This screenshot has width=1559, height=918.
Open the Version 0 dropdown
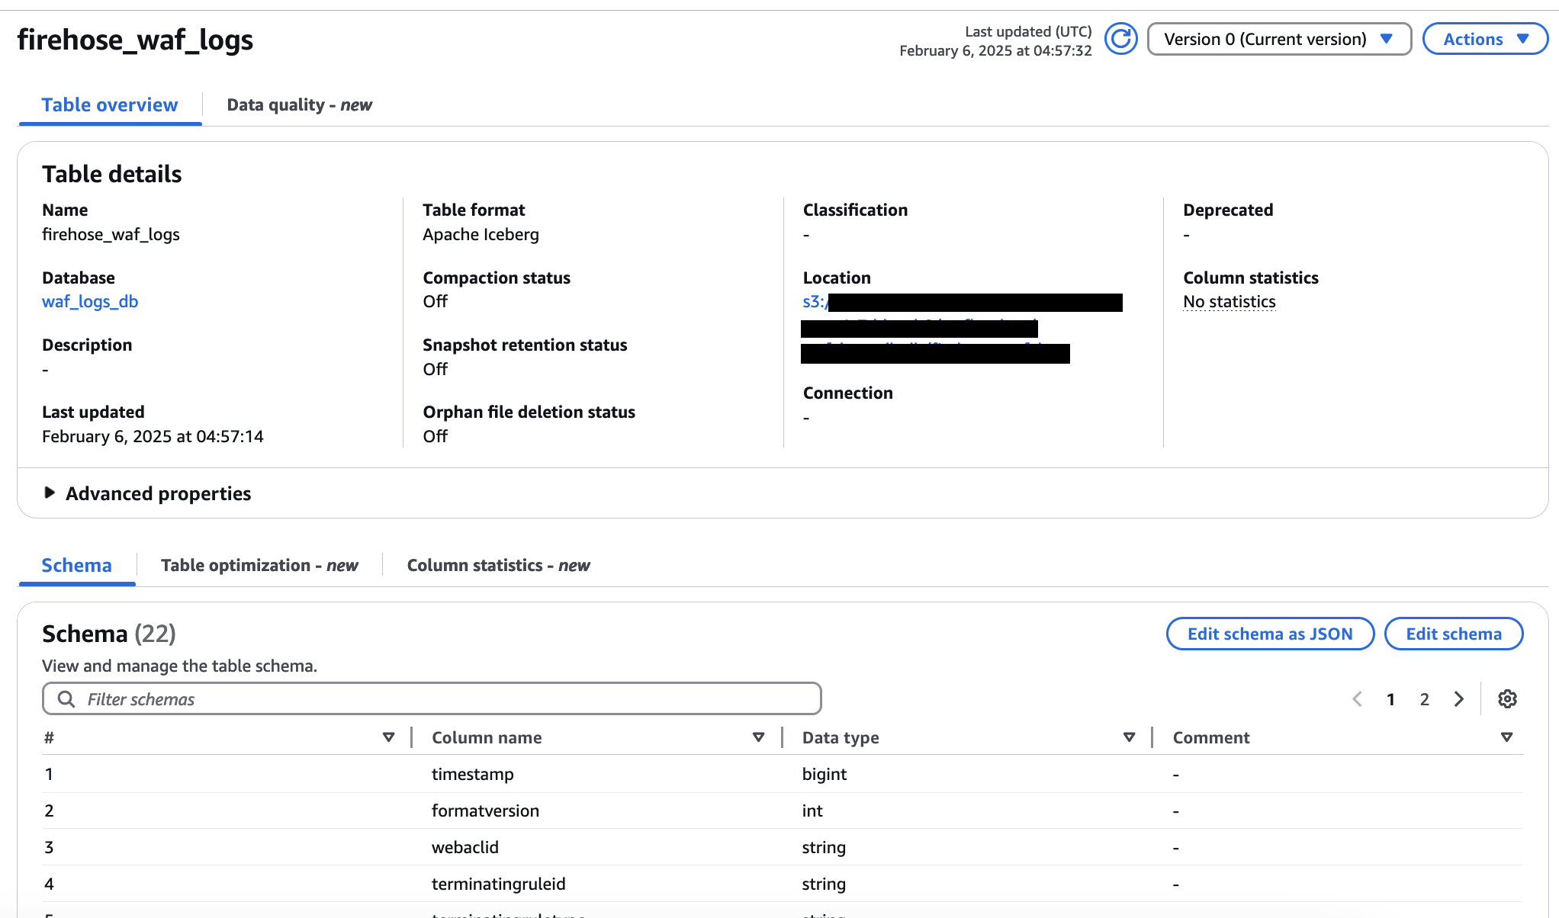click(x=1278, y=39)
